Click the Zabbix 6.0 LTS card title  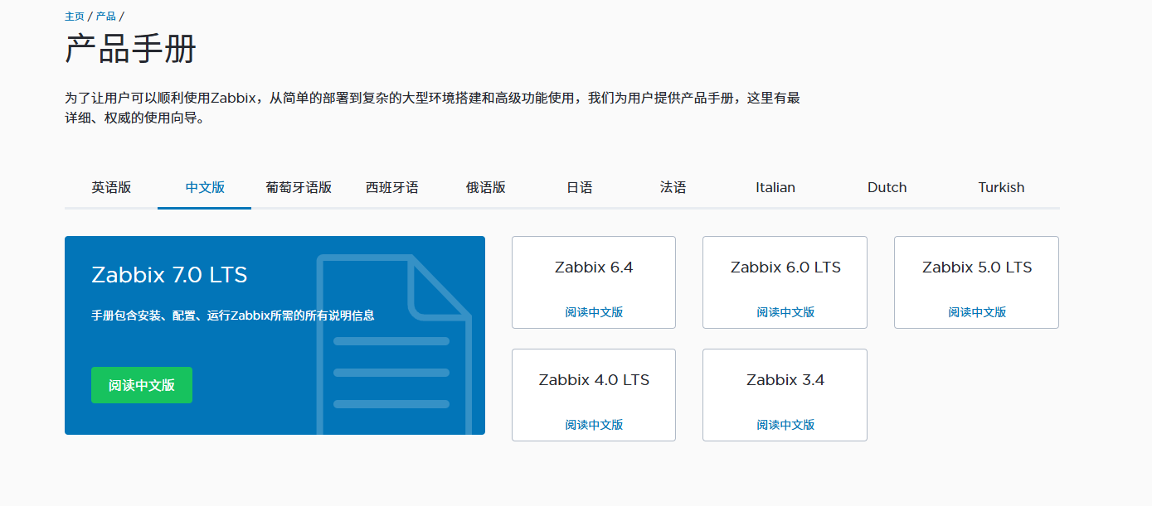(x=785, y=267)
